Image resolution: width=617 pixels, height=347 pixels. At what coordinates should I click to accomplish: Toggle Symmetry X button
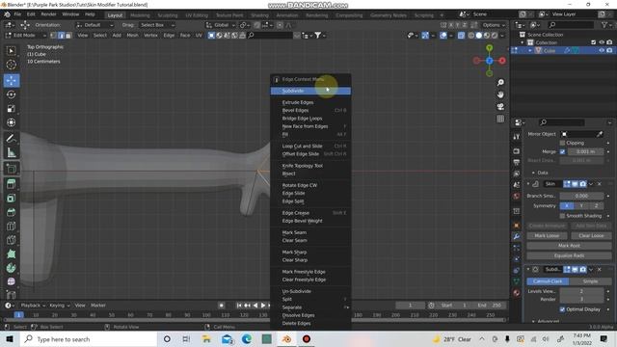567,205
